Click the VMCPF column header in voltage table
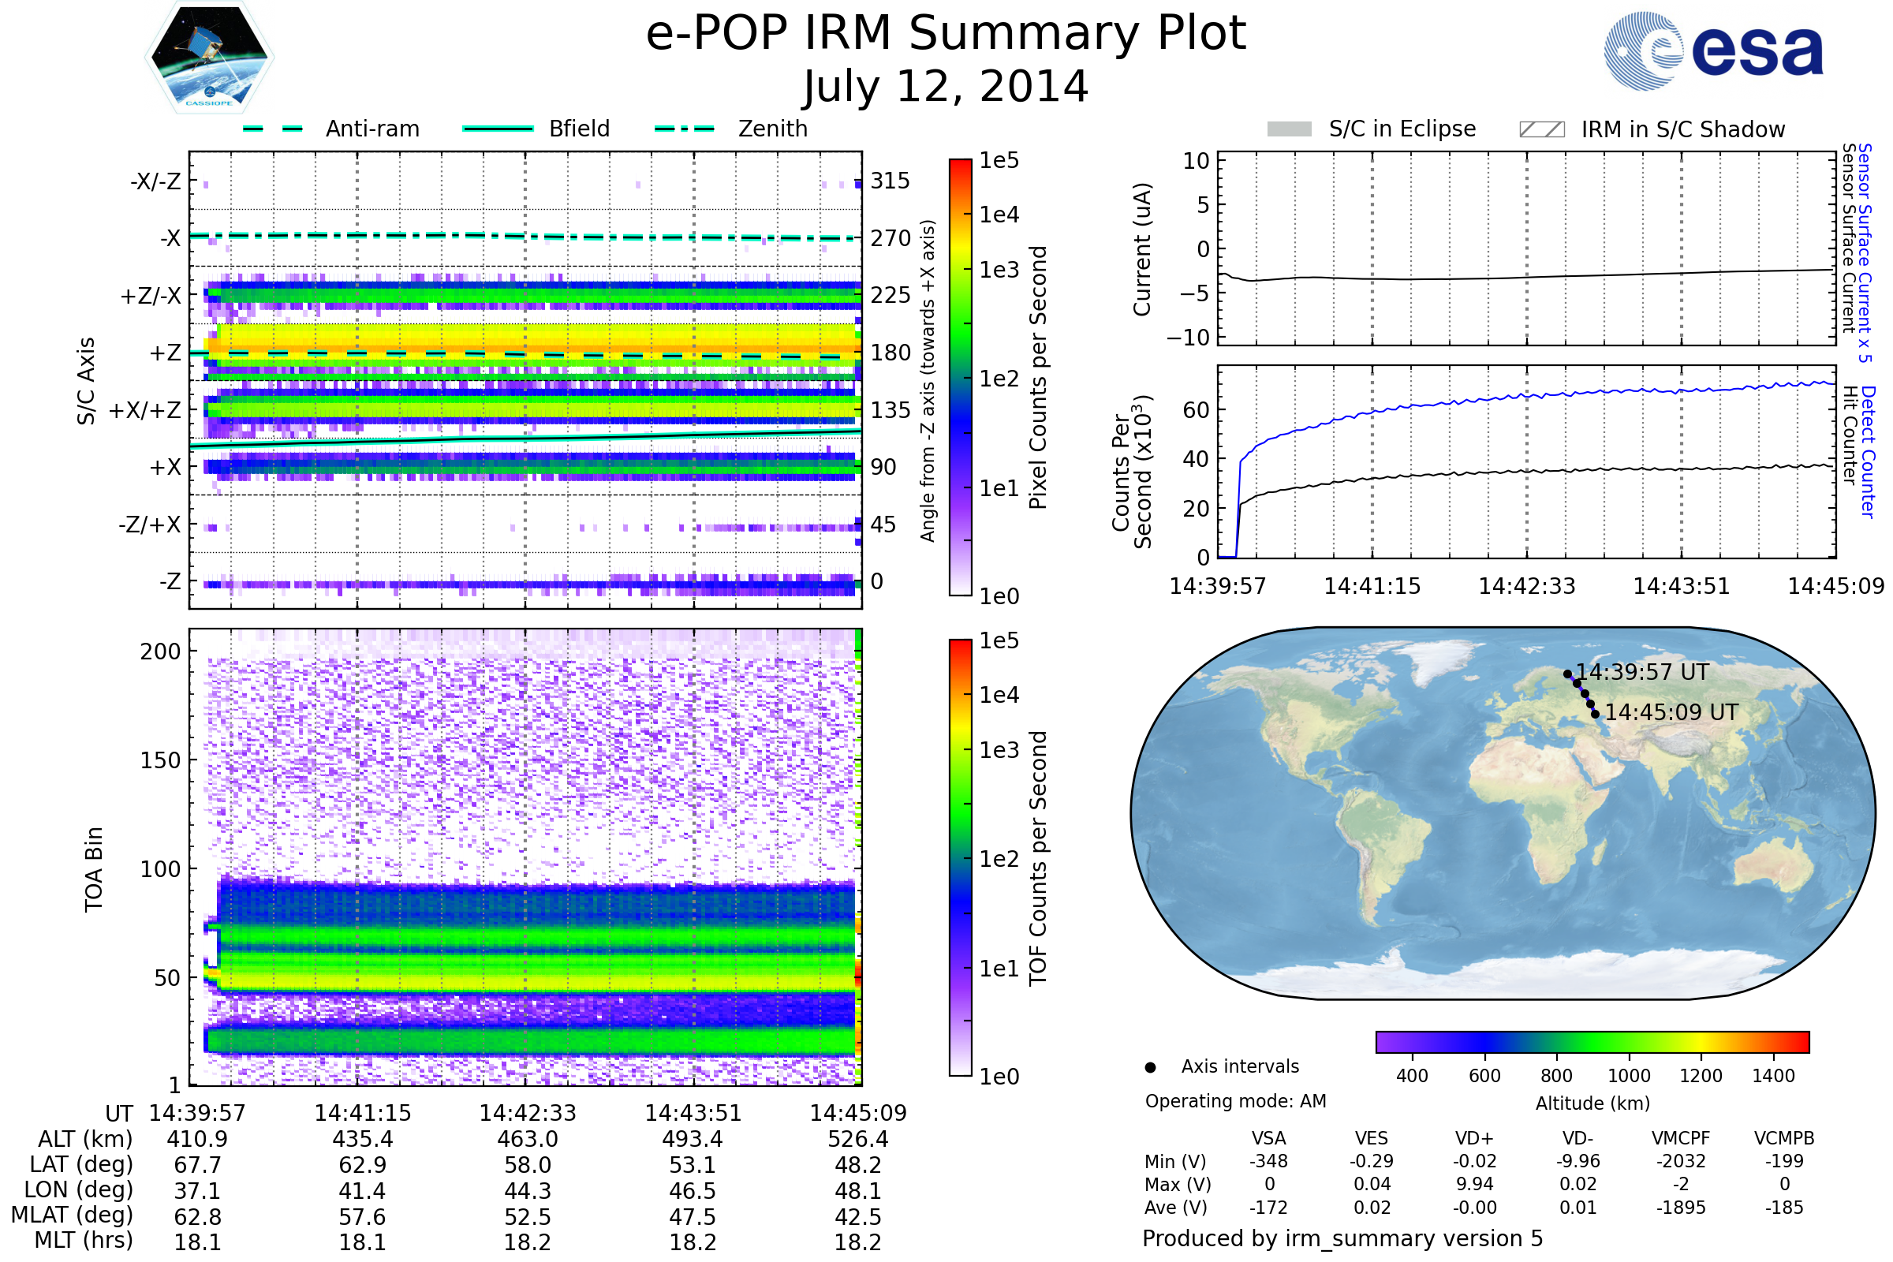The height and width of the screenshot is (1262, 1893). point(1681,1138)
